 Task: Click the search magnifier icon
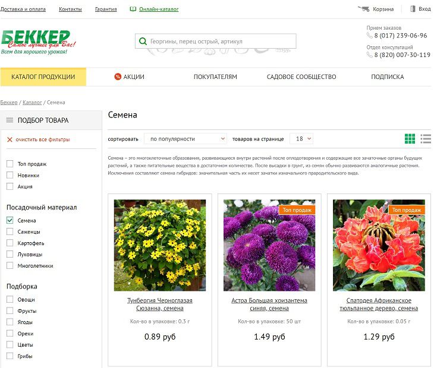(x=143, y=42)
